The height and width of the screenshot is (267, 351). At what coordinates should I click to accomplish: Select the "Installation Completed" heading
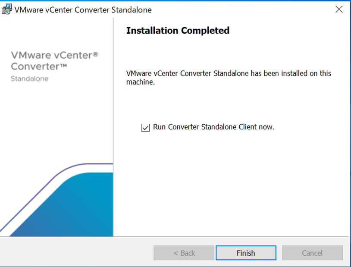(178, 31)
